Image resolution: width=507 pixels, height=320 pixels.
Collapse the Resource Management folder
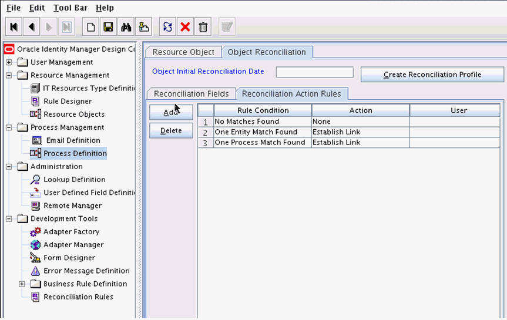click(9, 75)
